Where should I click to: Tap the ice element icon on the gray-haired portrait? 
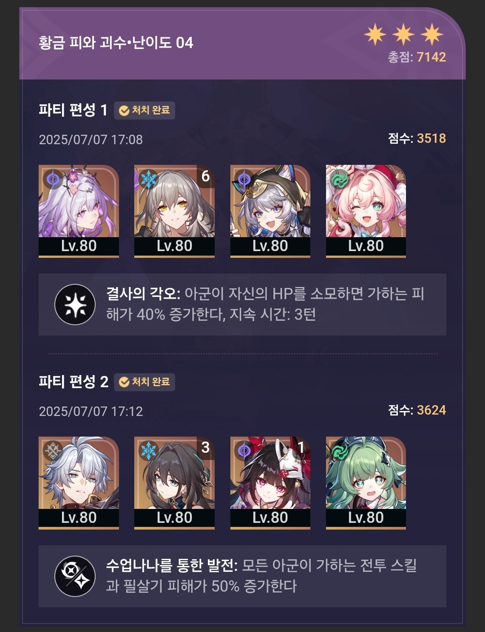coord(149,180)
